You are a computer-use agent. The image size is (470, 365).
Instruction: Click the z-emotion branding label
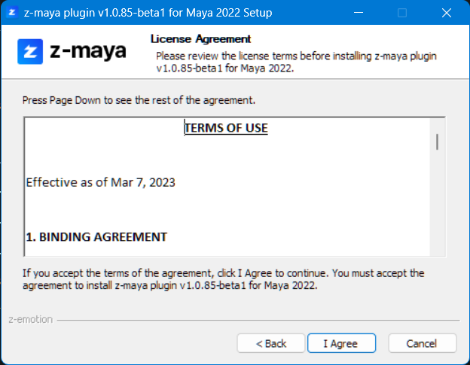(x=31, y=319)
